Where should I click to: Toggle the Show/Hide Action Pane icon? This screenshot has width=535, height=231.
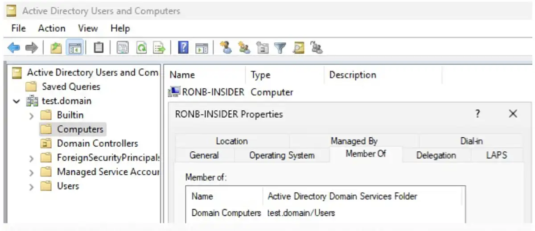click(x=202, y=47)
